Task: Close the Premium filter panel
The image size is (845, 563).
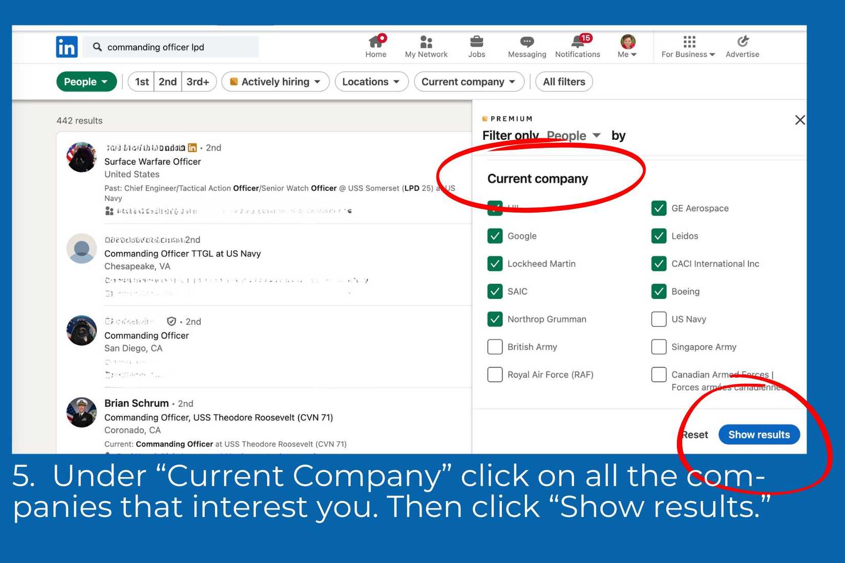Action: 799,120
